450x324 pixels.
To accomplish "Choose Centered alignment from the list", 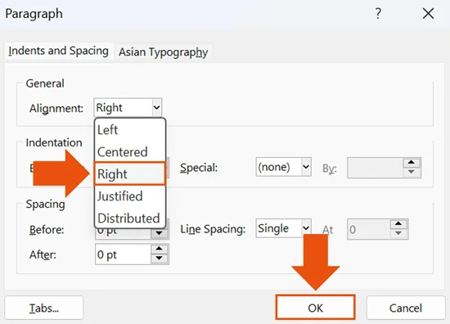I will point(130,152).
